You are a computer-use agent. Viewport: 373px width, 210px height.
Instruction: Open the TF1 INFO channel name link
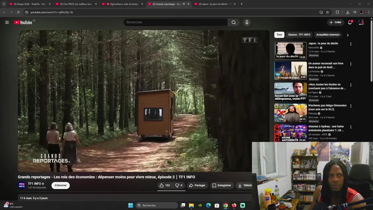(x=34, y=184)
